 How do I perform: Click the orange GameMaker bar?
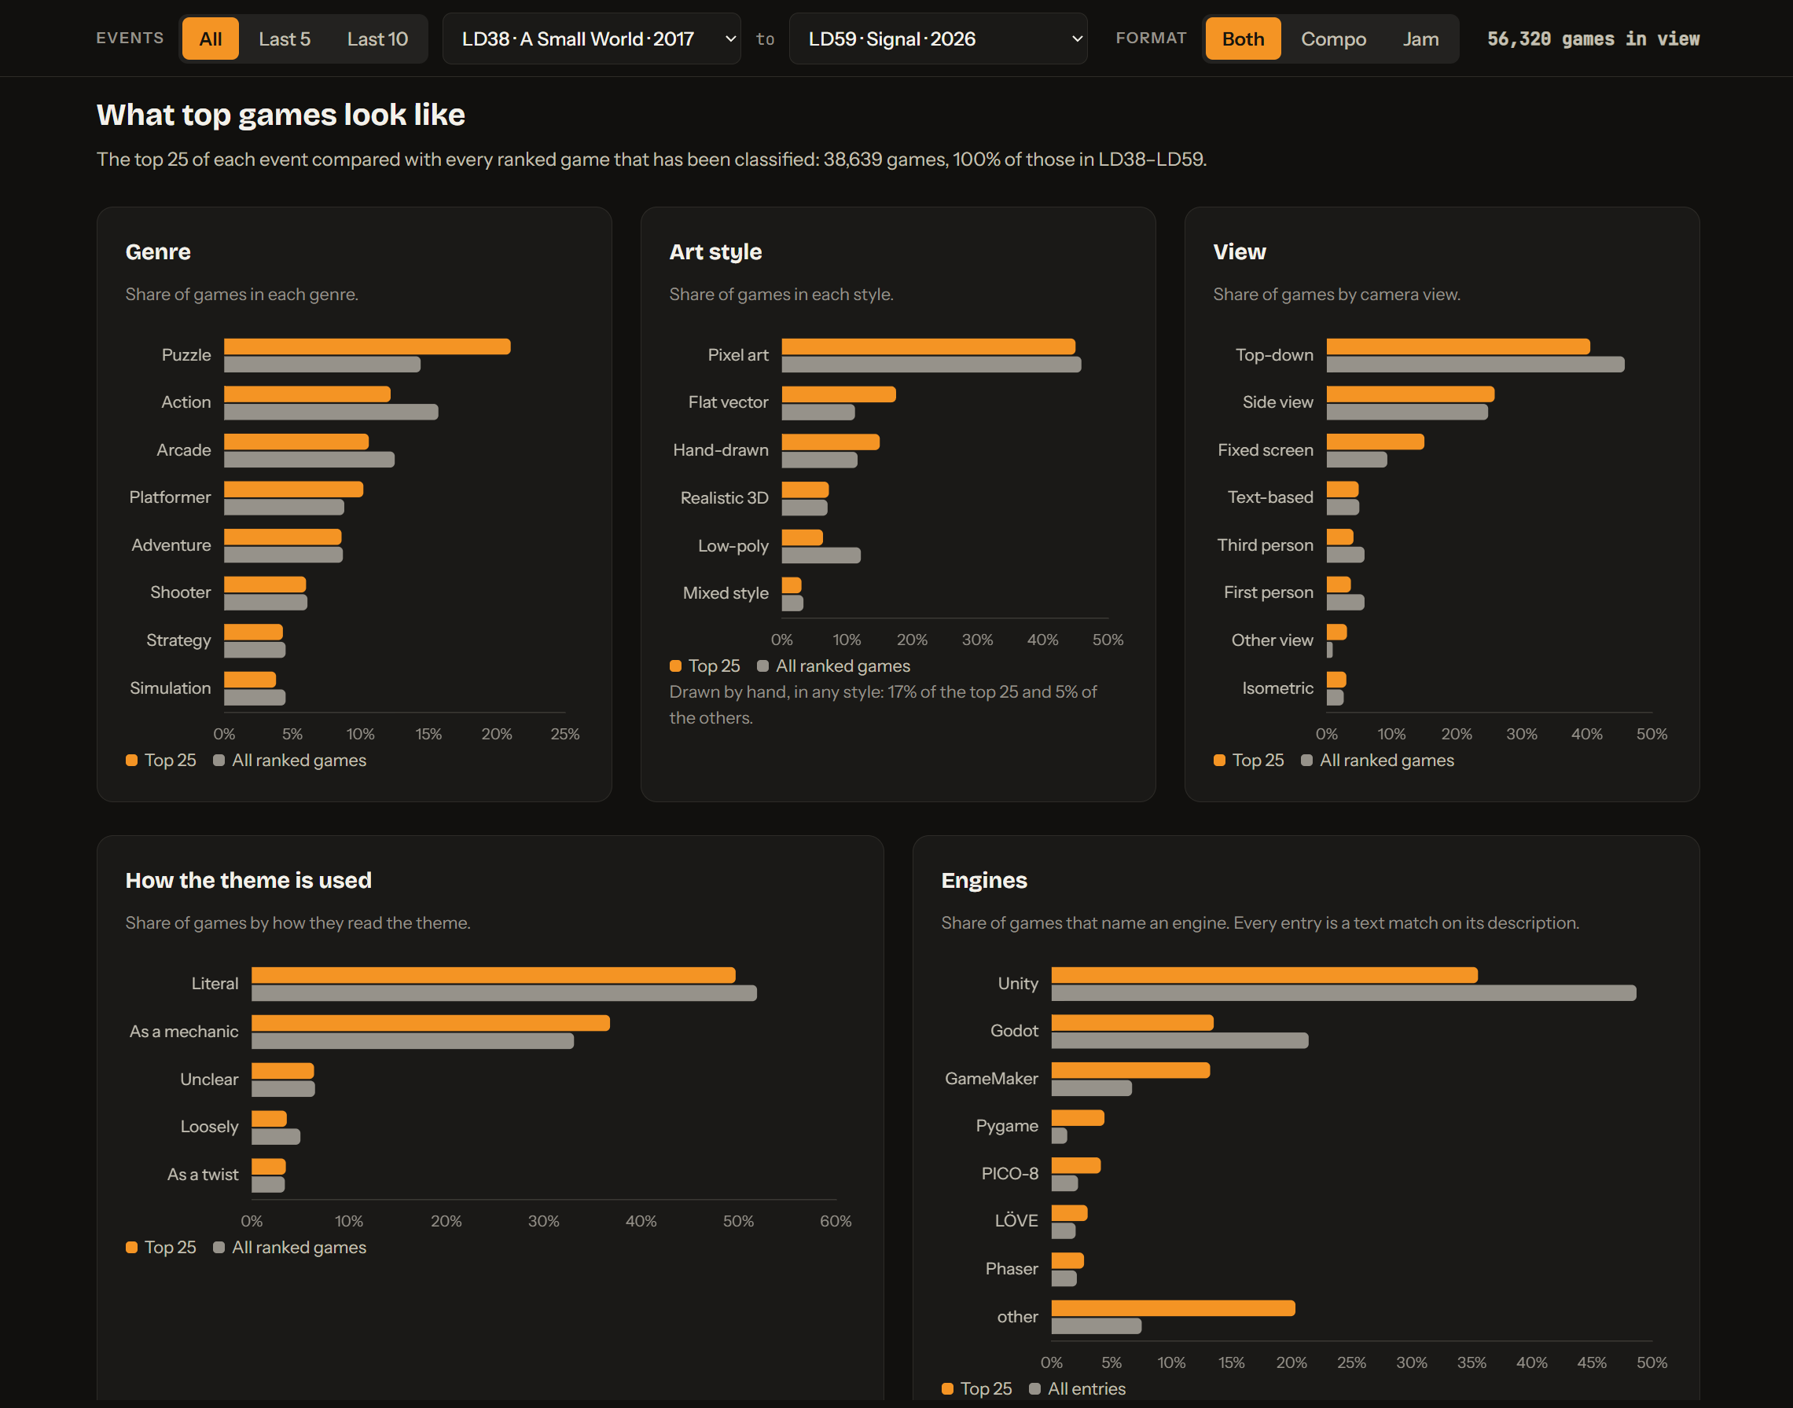pos(1130,1070)
